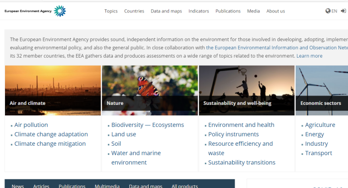The width and height of the screenshot is (348, 188).
Task: Open the language globe EN selector
Action: 331,11
